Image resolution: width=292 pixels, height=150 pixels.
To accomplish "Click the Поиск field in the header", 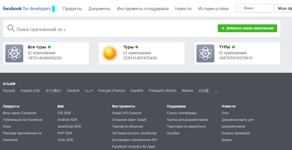I will point(253,8).
